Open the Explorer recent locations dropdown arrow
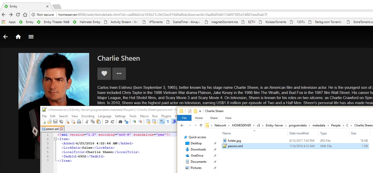Viewport: 373px width, 173px height. [x=195, y=125]
